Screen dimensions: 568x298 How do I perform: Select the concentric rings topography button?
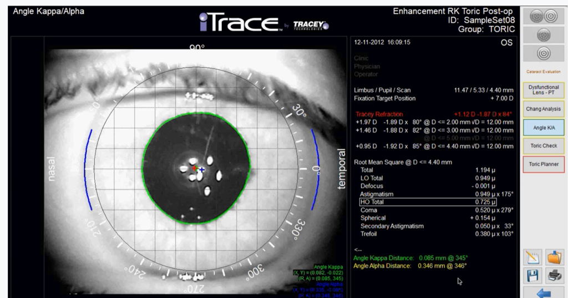coord(544,54)
